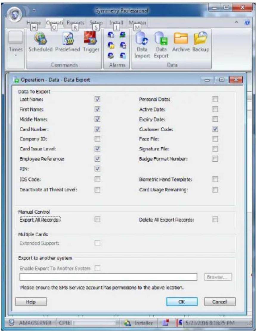Image resolution: width=256 pixels, height=331 pixels.
Task: Open the quick access toolbar dropdown arrow
Action: (x=35, y=10)
